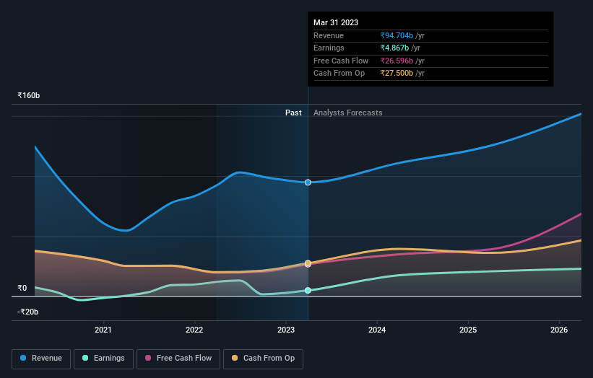Click the 2023 x-axis label
This screenshot has height=378, width=593.
[286, 330]
